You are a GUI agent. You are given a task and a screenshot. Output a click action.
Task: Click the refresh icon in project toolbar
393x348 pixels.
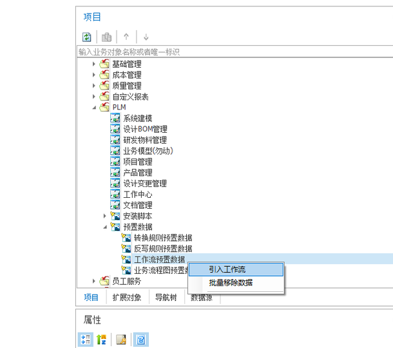point(87,37)
